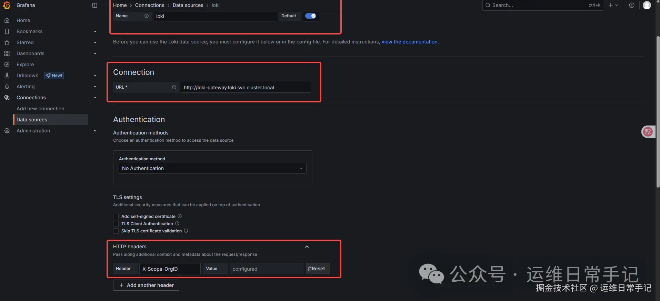
Task: Open the user avatar profile menu
Action: pos(647,5)
